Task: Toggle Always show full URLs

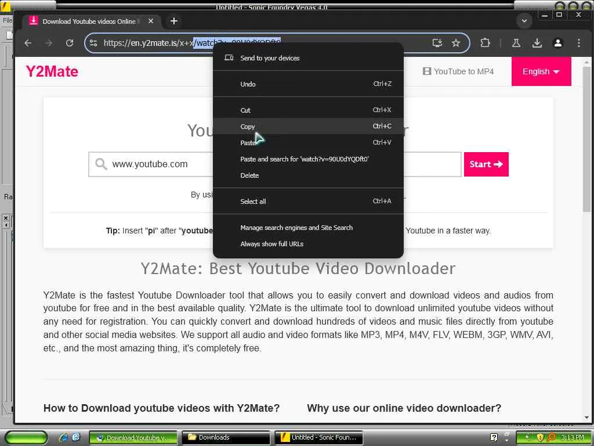Action: [308, 244]
